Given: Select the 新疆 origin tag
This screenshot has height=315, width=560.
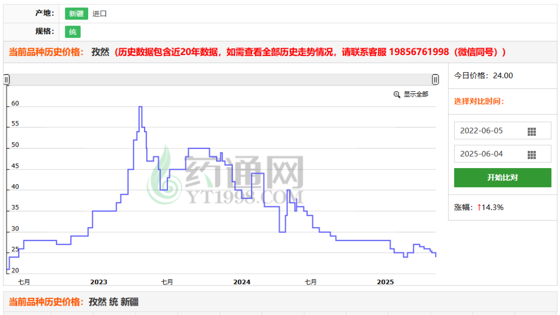Looking at the screenshot, I should tap(76, 13).
